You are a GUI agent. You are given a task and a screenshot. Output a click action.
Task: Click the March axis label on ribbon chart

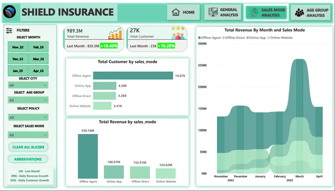[x=299, y=176]
